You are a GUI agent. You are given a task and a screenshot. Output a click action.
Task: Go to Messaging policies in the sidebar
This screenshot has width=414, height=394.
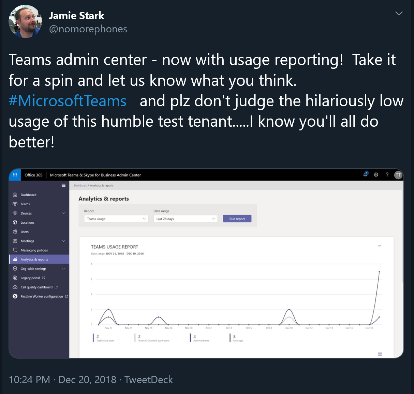(34, 250)
